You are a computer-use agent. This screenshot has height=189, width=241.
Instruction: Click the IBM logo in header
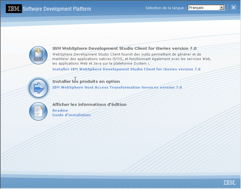(x=14, y=9)
